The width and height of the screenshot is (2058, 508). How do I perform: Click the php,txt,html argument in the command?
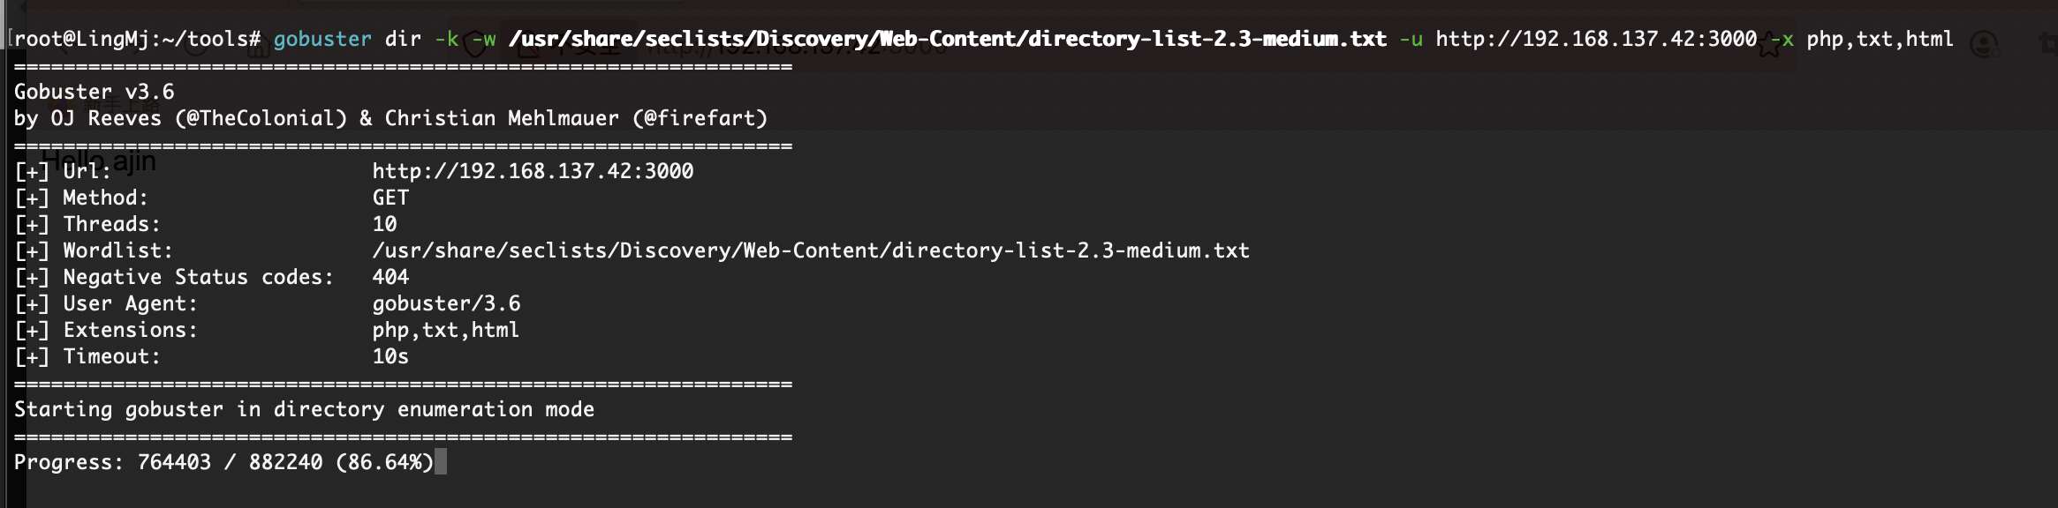[1880, 40]
